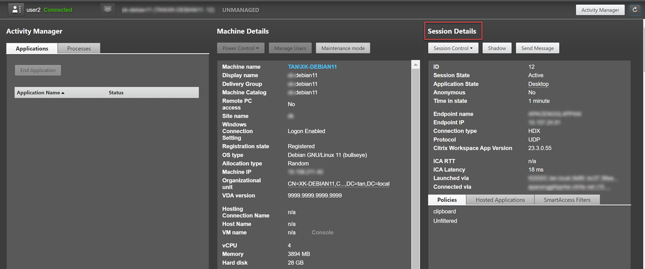Switch to the Processes tab
This screenshot has width=645, height=269.
(79, 48)
